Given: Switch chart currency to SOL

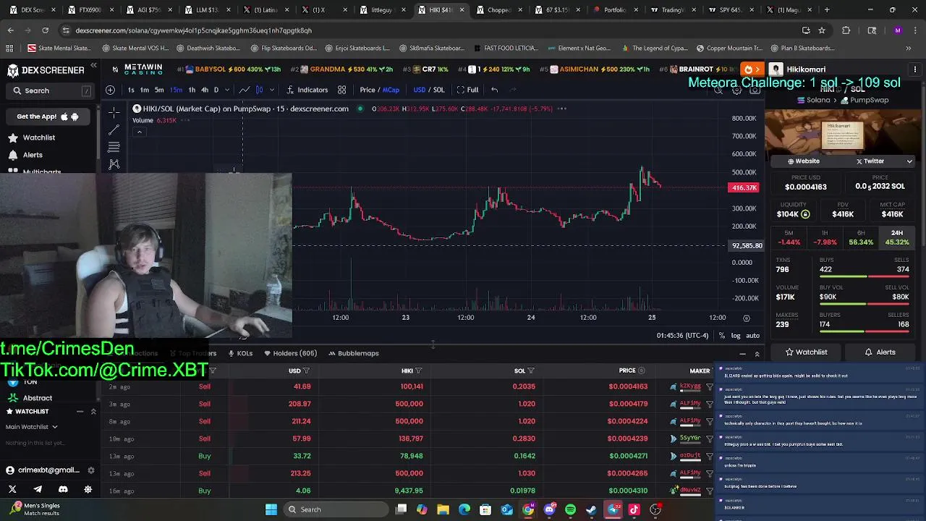Looking at the screenshot, I should pos(438,90).
